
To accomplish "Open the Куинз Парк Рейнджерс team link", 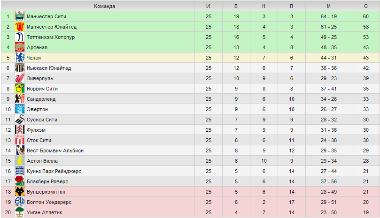I will coord(54,171).
